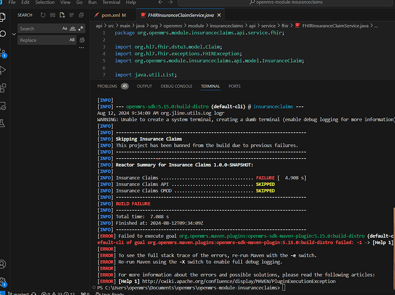Click the terminal PS prompt line
This screenshot has width=395, height=295.
(189, 288)
